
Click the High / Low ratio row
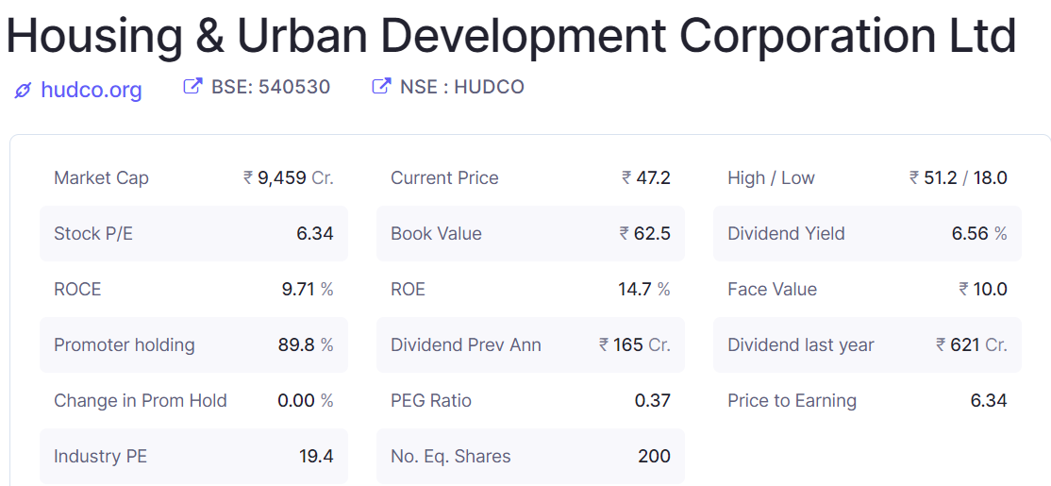point(867,177)
